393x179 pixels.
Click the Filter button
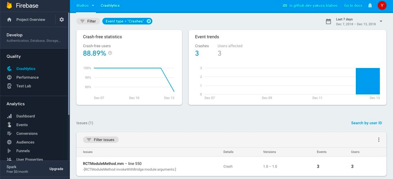pyautogui.click(x=88, y=21)
